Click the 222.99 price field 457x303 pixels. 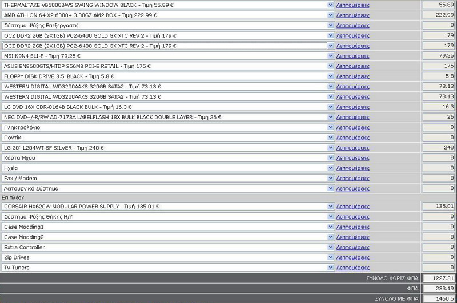(439, 15)
